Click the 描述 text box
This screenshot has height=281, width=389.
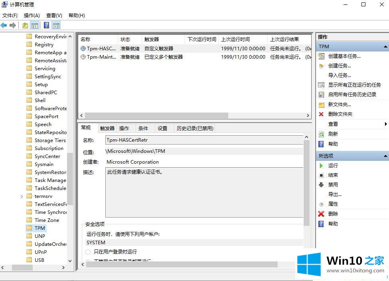pos(204,192)
